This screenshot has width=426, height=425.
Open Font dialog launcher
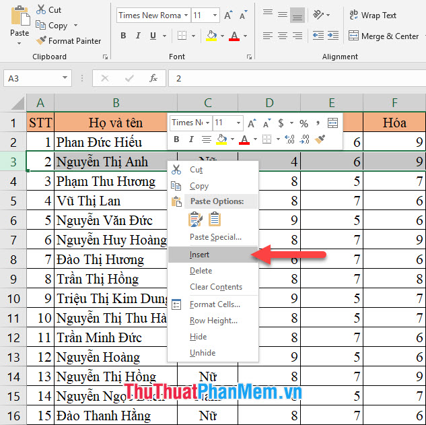pyautogui.click(x=249, y=57)
